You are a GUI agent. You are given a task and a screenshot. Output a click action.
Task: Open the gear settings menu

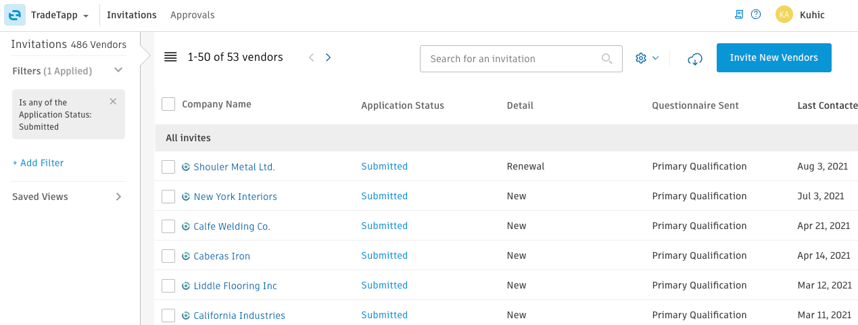[647, 58]
